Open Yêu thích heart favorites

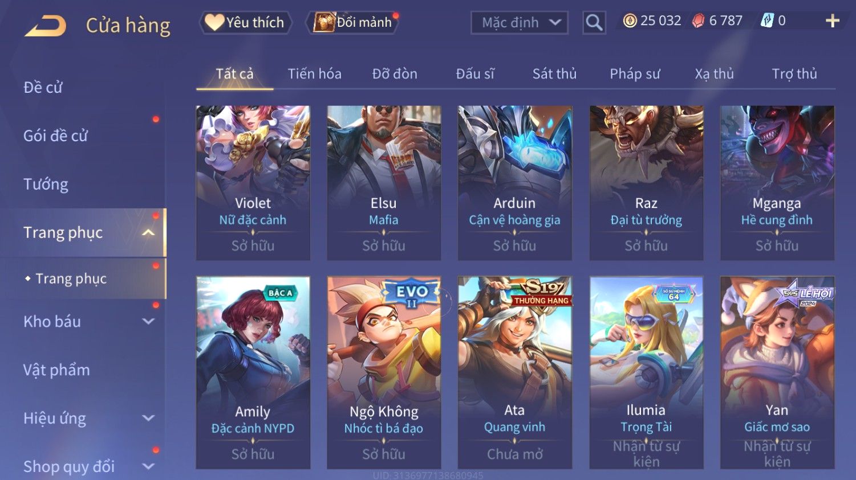[245, 22]
